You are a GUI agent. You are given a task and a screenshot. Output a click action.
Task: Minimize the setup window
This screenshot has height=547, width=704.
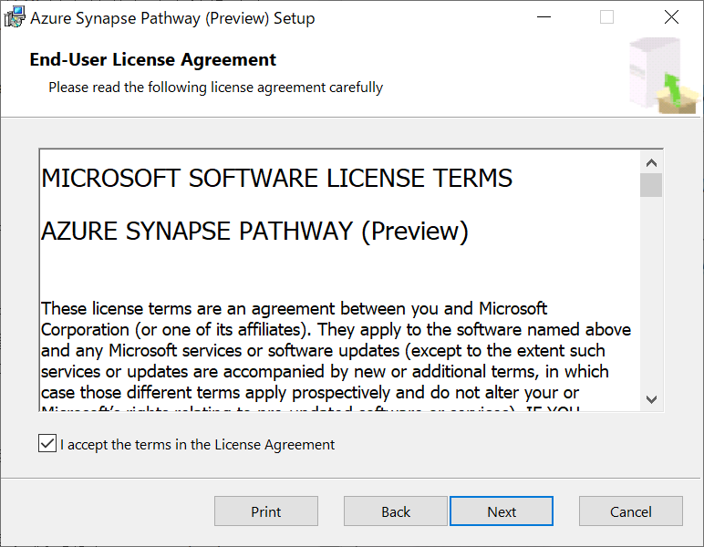point(544,17)
